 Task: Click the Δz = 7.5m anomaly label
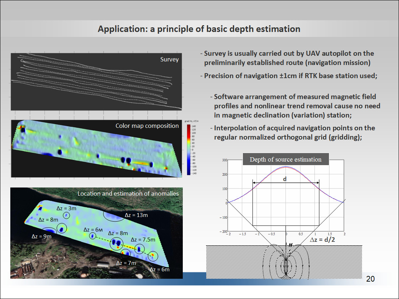click(x=143, y=240)
